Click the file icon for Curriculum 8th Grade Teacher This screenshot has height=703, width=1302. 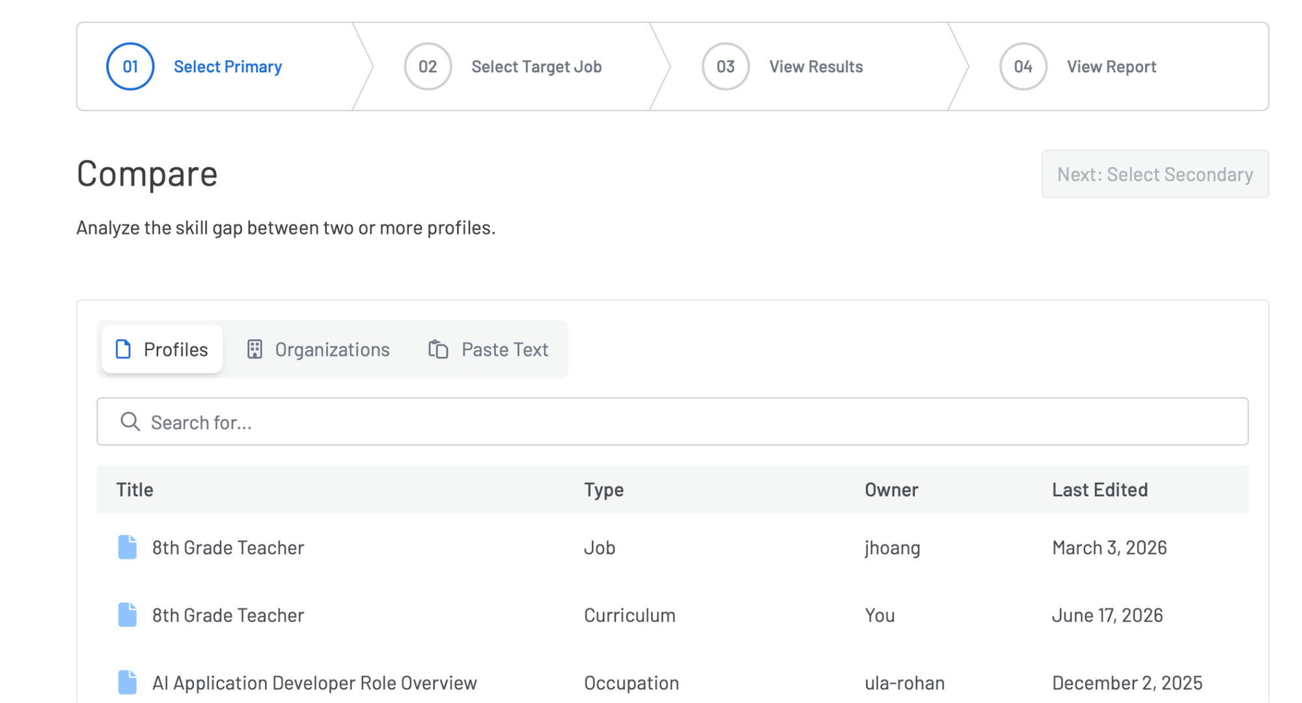128,615
